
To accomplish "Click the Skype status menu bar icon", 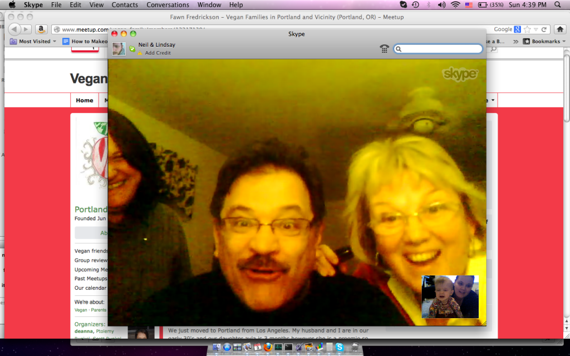I will click(x=403, y=4).
